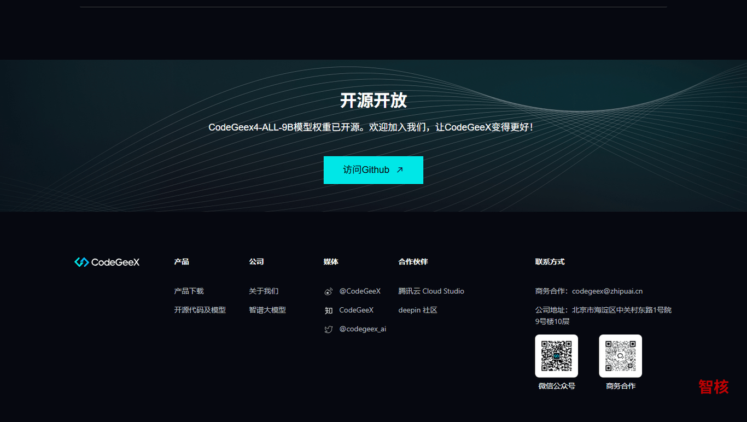Click the codegeex@zhipuai.cn email address
This screenshot has width=747, height=422.
tap(608, 291)
